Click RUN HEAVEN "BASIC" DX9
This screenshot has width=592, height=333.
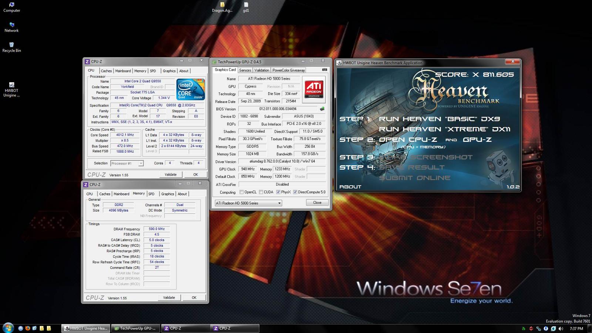[x=439, y=119]
